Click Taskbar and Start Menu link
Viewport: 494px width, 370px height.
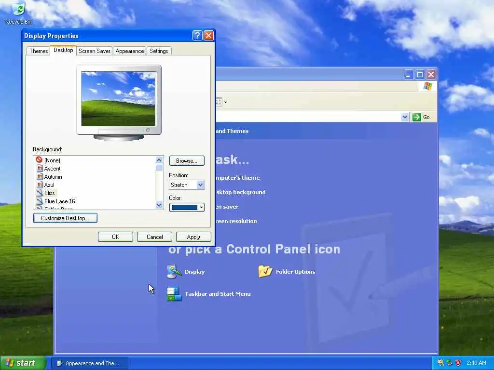[x=218, y=294]
